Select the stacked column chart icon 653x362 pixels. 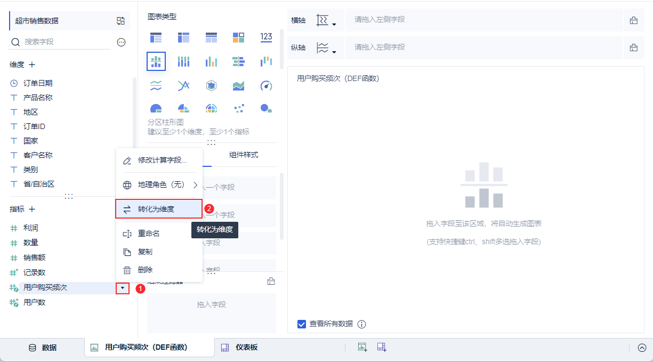click(183, 61)
